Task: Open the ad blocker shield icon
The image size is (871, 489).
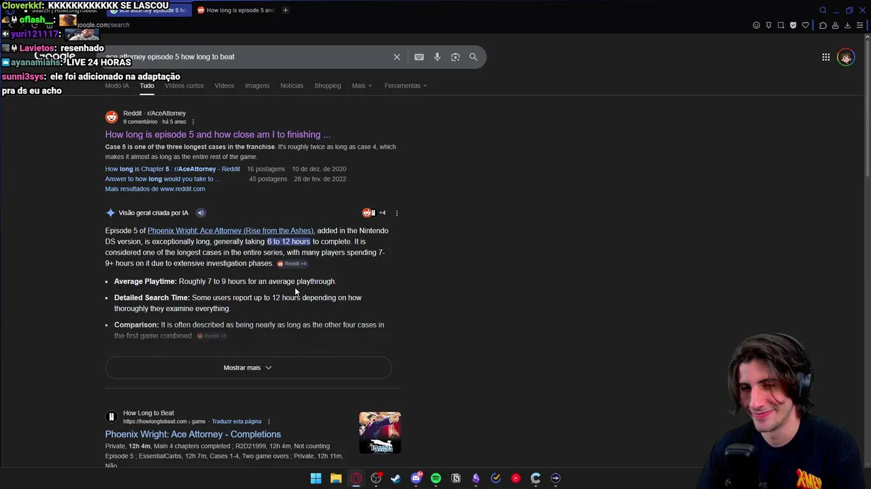Action: click(793, 25)
